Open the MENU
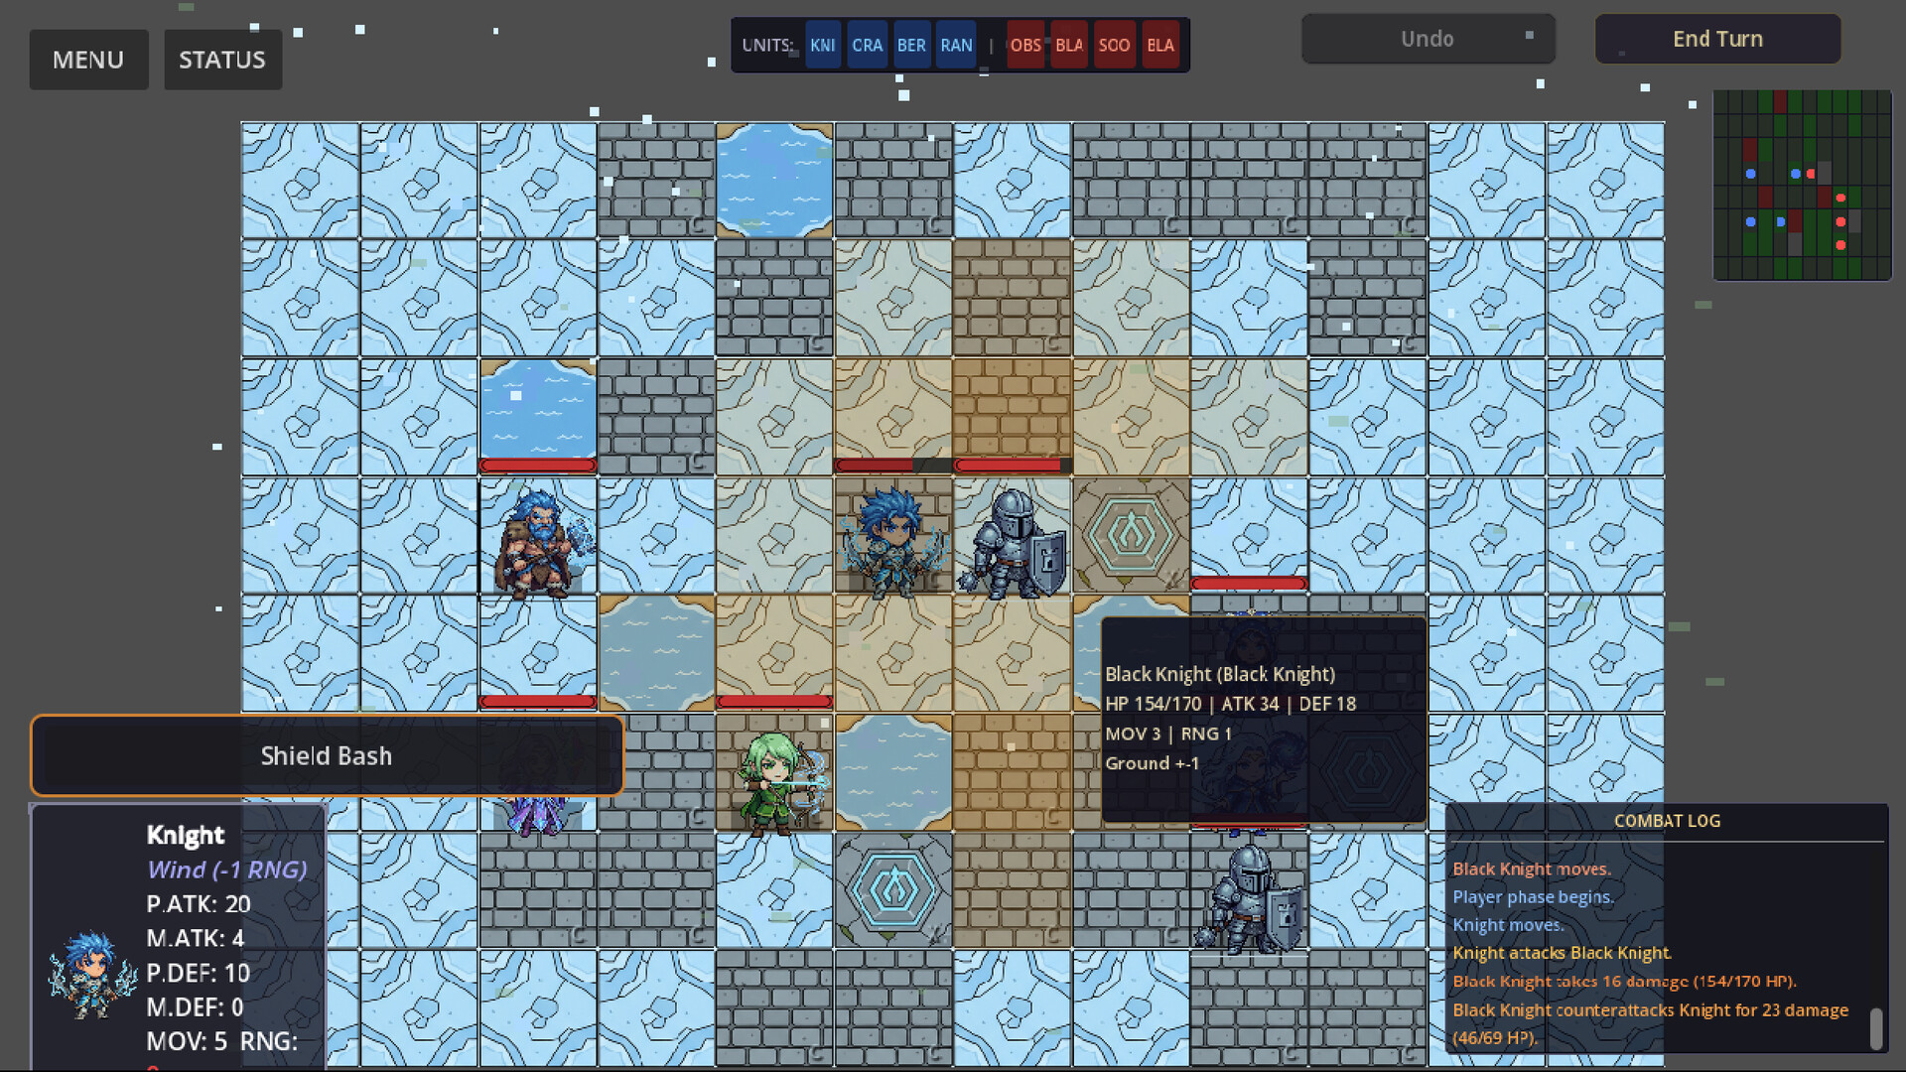 point(88,60)
